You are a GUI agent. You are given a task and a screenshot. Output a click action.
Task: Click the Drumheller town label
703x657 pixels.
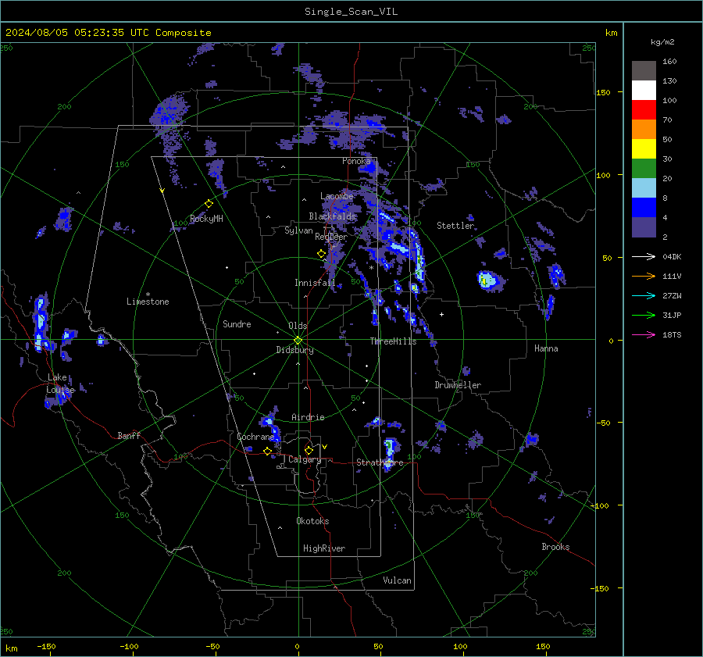458,385
